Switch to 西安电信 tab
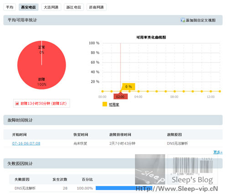 click(28, 7)
